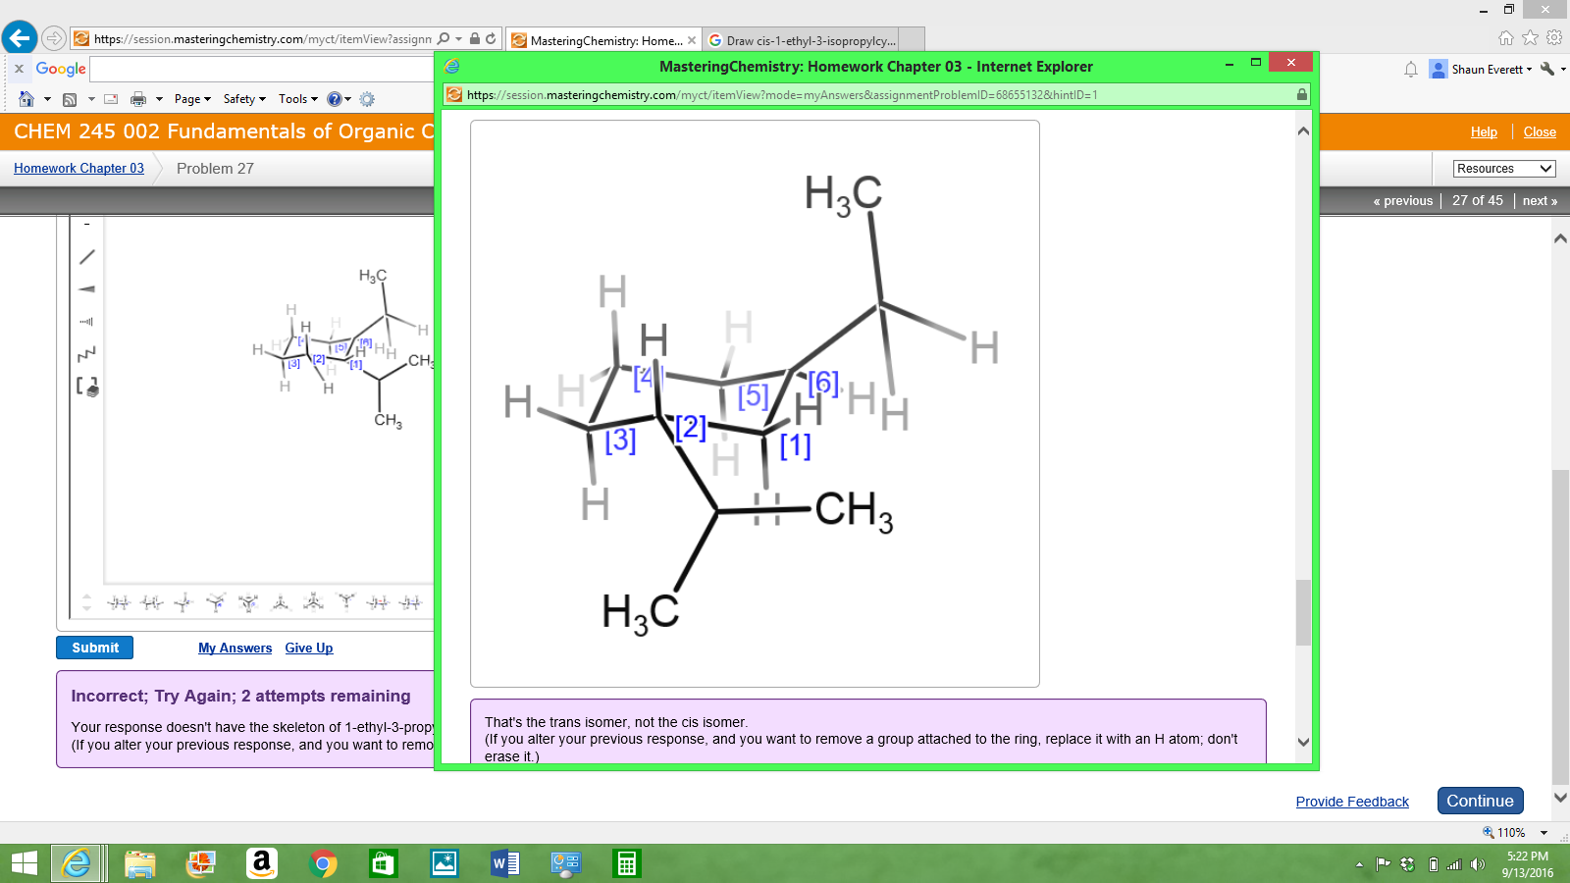Open the Tools menu
The width and height of the screenshot is (1570, 883).
297,99
